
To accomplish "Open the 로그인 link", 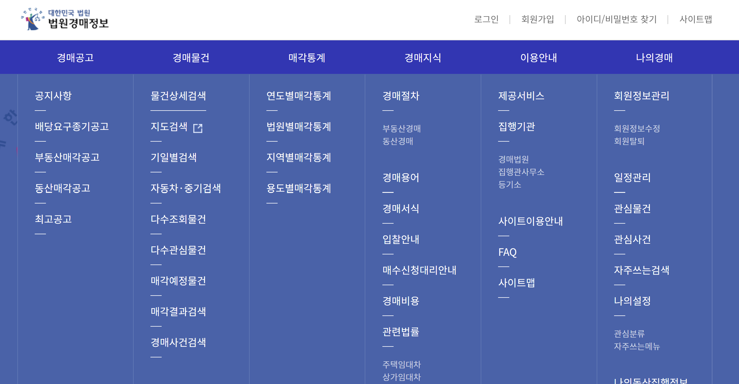I will 486,19.
